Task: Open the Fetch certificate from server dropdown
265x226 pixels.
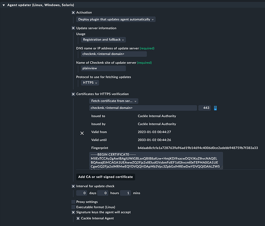Action: 114,101
